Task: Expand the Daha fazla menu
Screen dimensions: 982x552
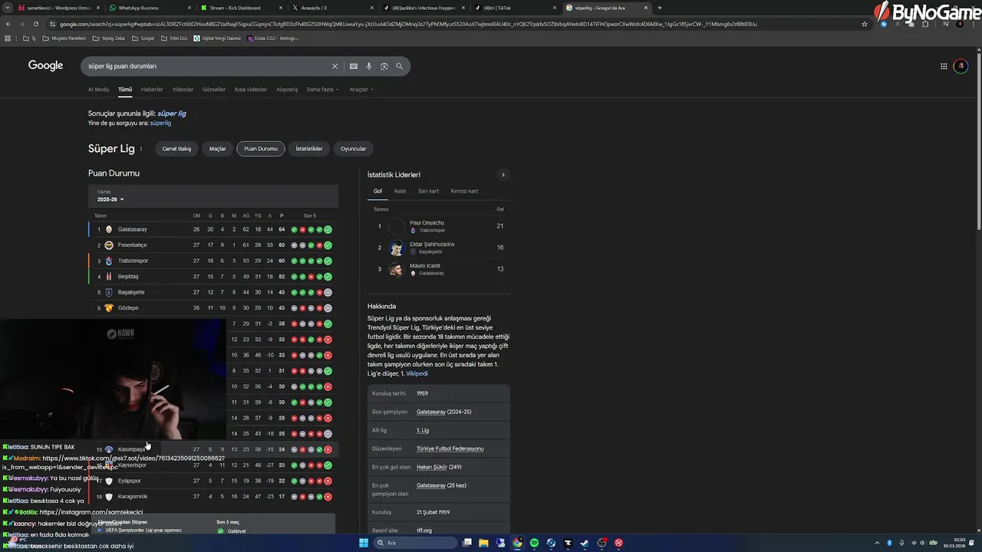Action: point(322,90)
